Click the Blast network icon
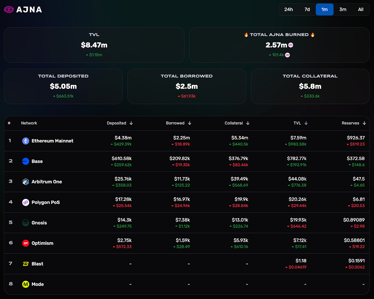 coord(26,264)
